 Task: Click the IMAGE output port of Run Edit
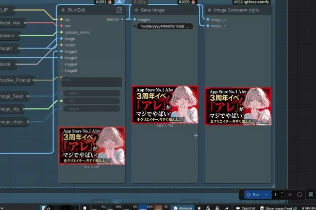click(122, 20)
